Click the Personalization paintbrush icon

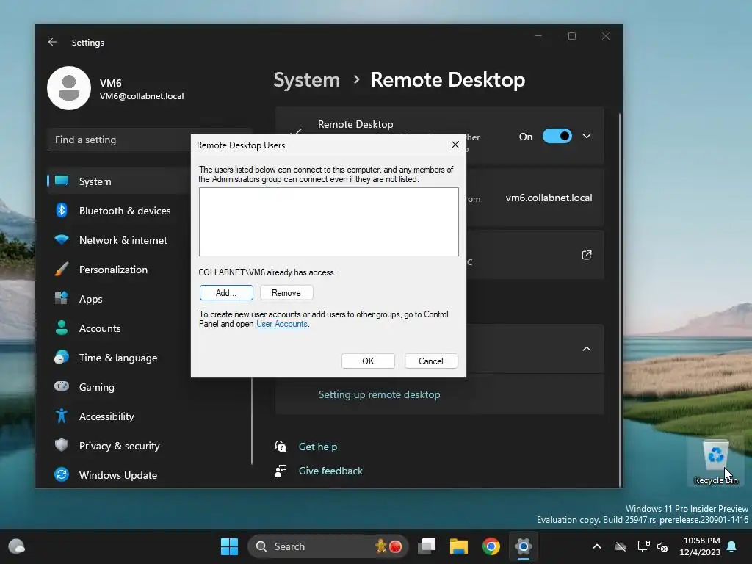[62, 269]
